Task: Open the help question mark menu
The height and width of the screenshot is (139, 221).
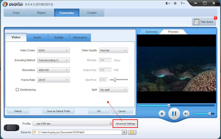Action: point(183,3)
